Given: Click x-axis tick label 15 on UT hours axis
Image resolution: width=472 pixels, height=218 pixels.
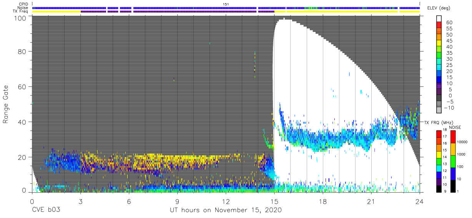Looking at the screenshot, I should (274, 201).
